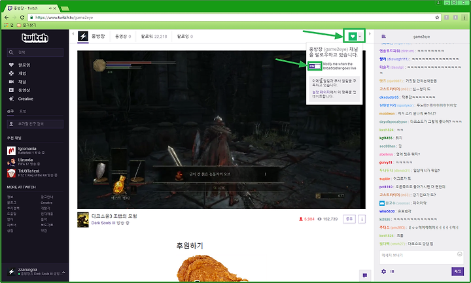Click the zzarungna profile avatar
This screenshot has width=471, height=283.
coord(11,272)
